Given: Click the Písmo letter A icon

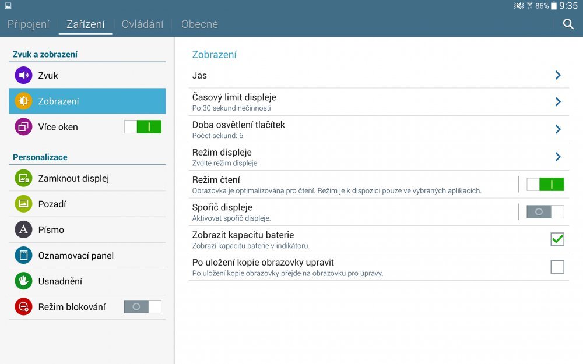Looking at the screenshot, I should pos(23,230).
